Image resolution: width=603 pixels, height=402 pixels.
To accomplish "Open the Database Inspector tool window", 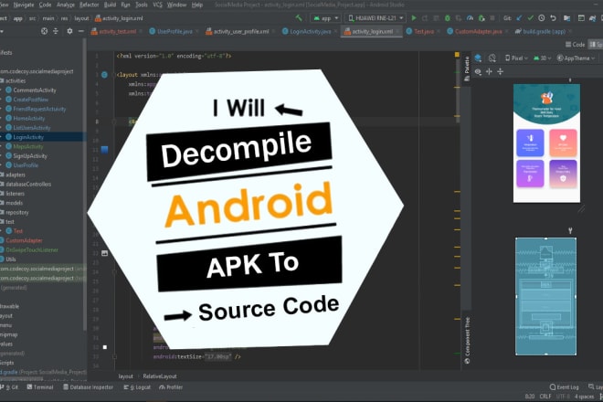I will 88,387.
